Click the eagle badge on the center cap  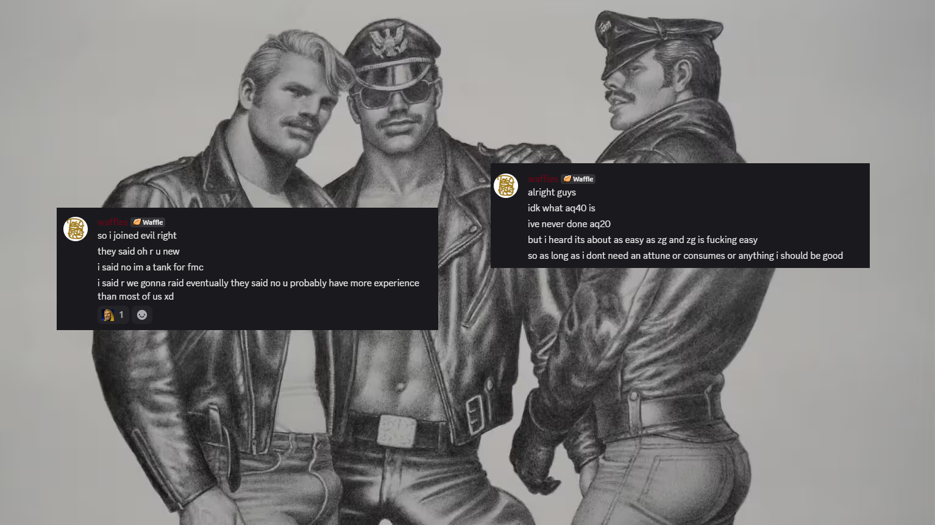click(388, 40)
